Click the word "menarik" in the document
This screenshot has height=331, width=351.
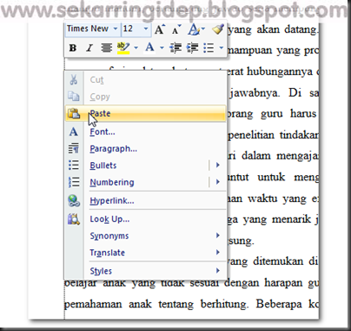tap(292, 220)
